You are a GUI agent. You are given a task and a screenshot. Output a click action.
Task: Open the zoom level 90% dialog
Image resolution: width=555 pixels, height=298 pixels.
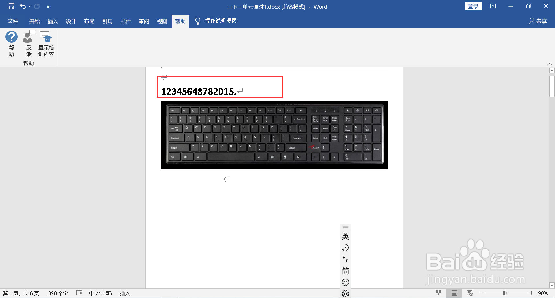click(x=543, y=293)
